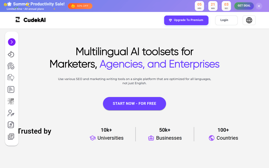Click the Login button
This screenshot has width=269, height=168.
226,20
